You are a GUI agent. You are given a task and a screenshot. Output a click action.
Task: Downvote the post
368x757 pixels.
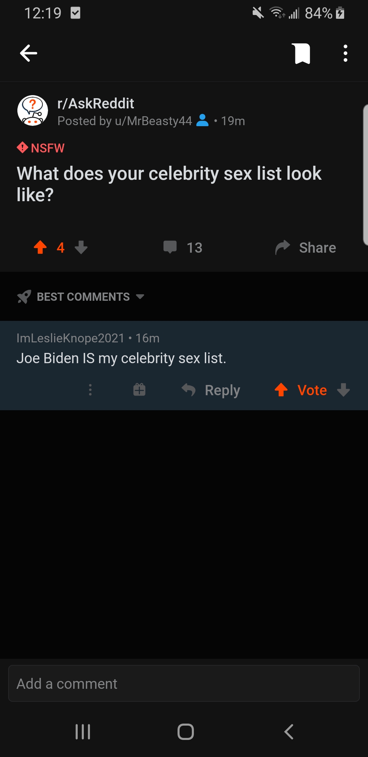coord(81,247)
